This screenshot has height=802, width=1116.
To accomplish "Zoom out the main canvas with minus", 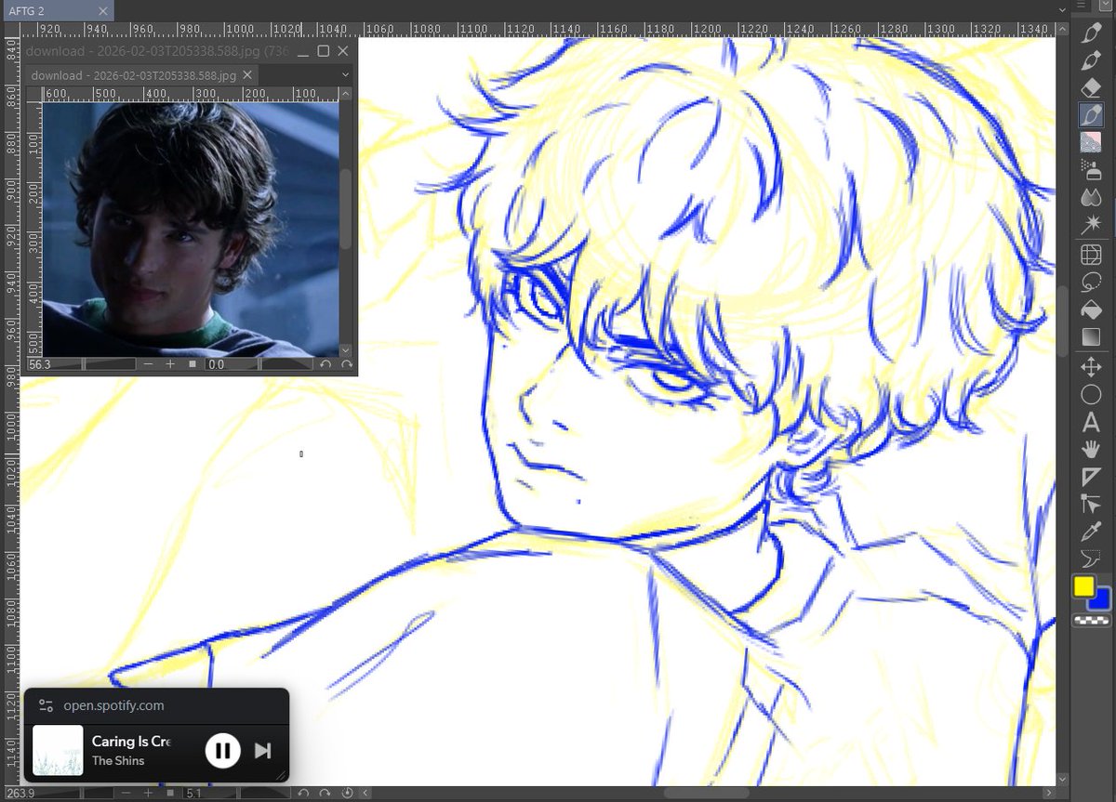I will tap(126, 794).
